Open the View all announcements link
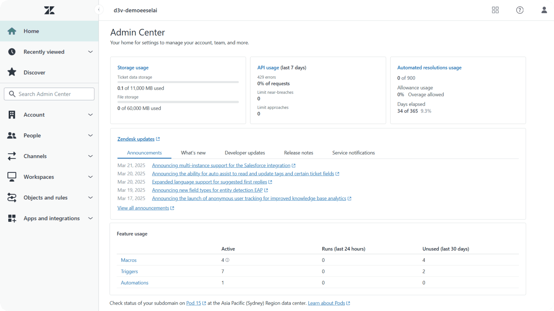 pyautogui.click(x=143, y=208)
